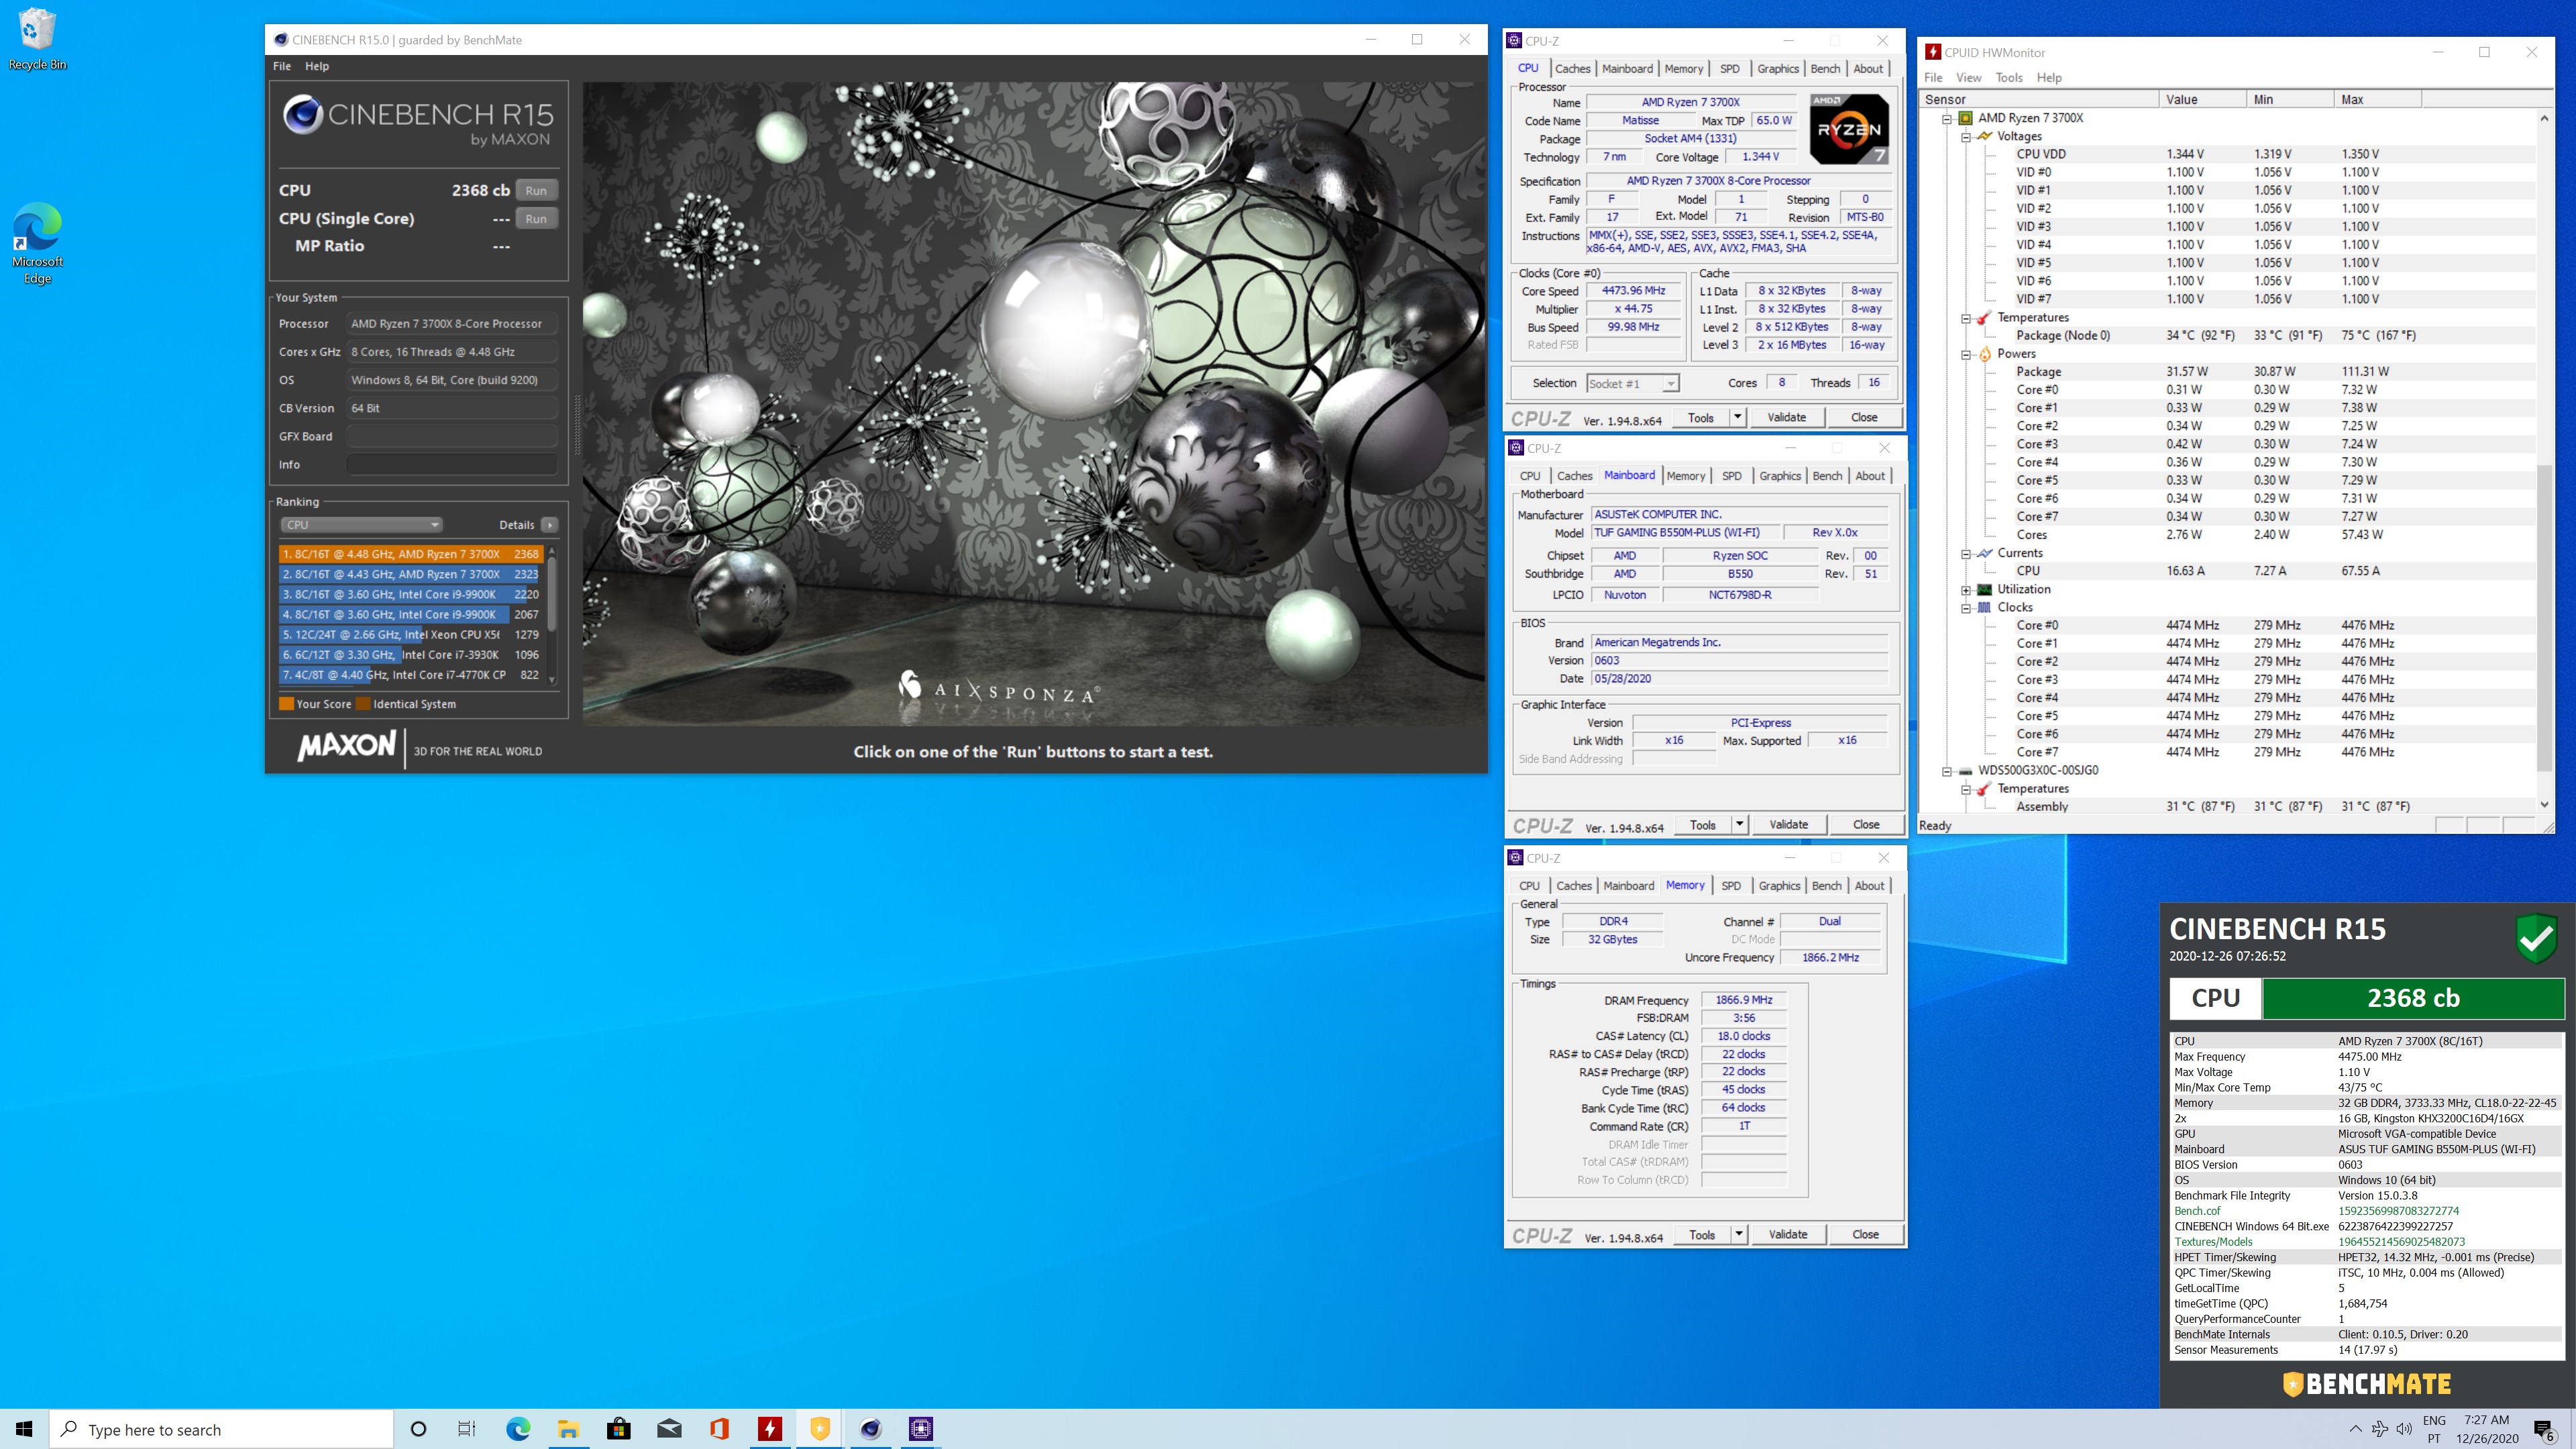Image resolution: width=2576 pixels, height=1449 pixels.
Task: Open Bench tab in CPU-Z Mainboard window
Action: (1827, 476)
